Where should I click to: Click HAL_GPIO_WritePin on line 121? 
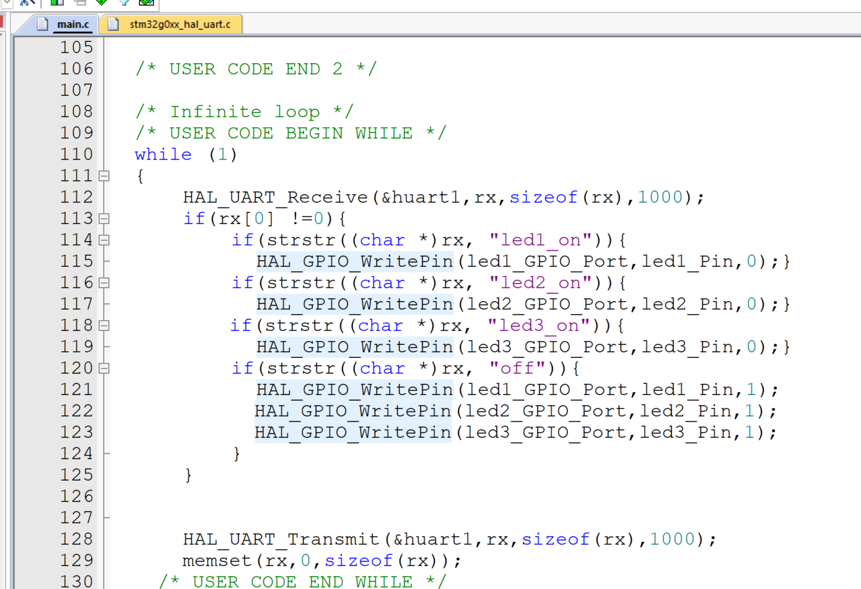point(355,390)
